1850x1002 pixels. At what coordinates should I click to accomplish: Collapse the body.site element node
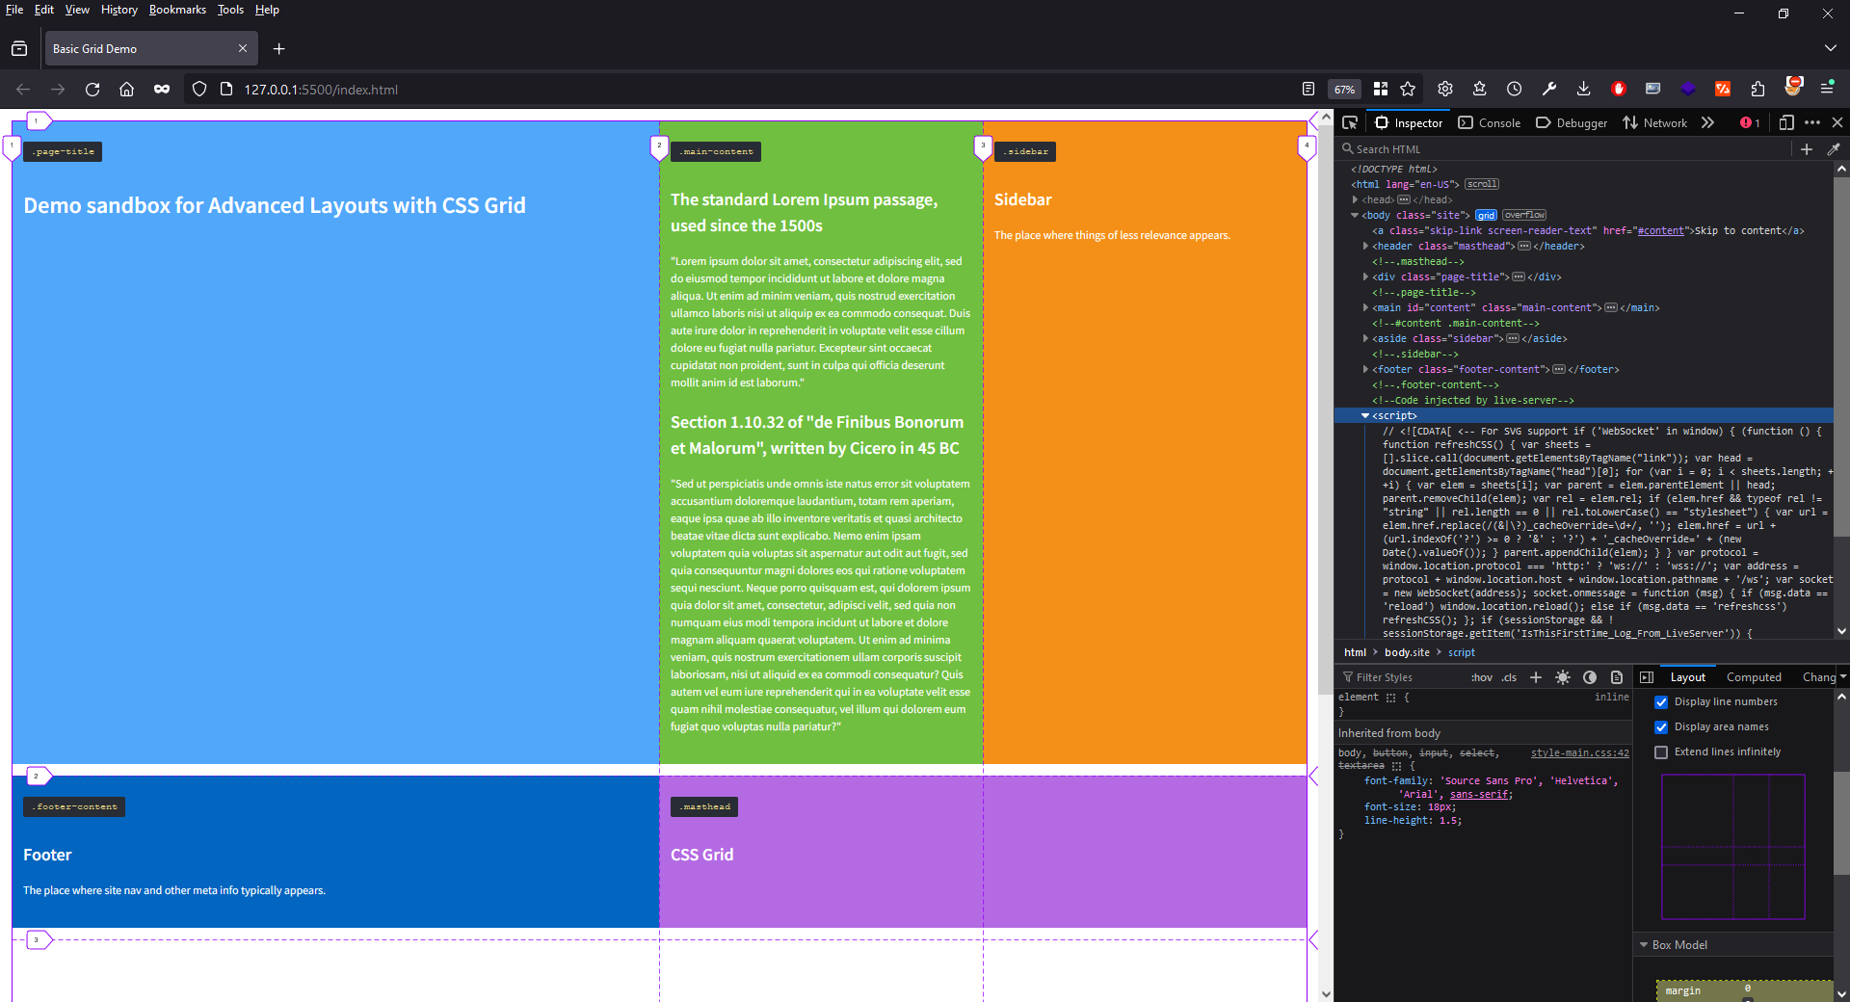click(1356, 215)
